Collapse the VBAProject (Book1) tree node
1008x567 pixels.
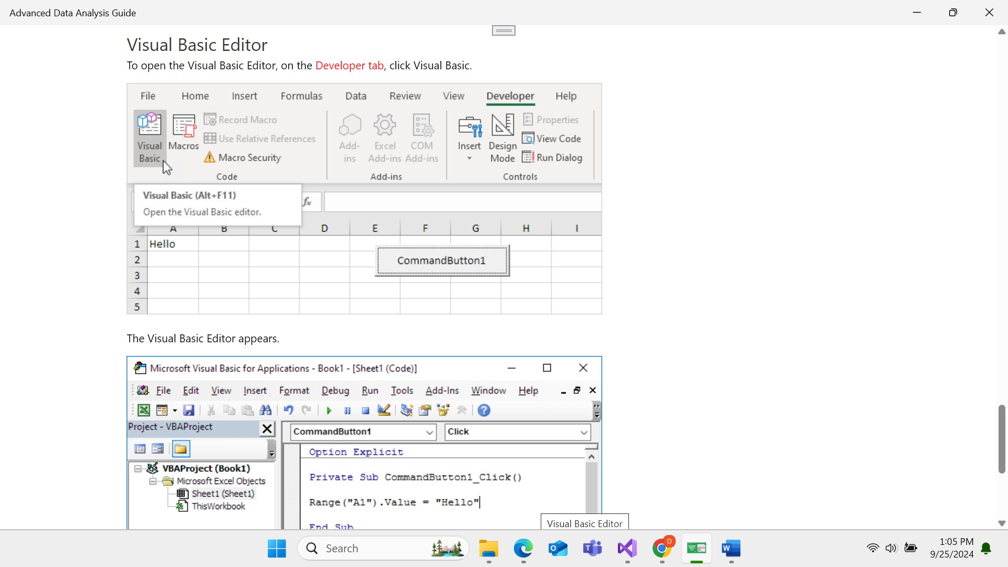coord(138,468)
